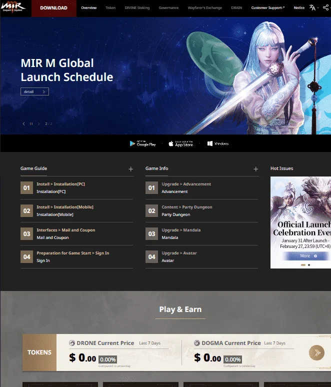The width and height of the screenshot is (331, 387).
Task: Click DOGMA 0.00% change badge
Action: (x=233, y=359)
